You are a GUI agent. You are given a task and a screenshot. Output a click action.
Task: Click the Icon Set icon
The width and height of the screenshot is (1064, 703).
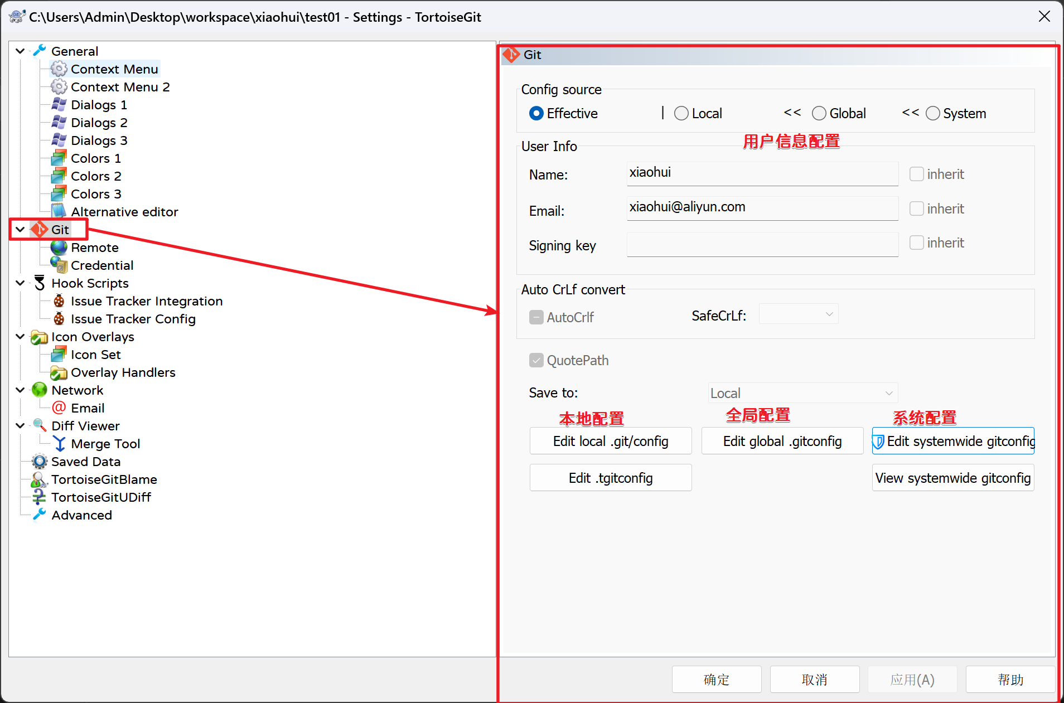[59, 354]
